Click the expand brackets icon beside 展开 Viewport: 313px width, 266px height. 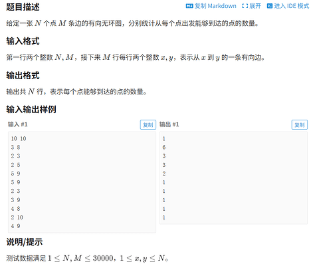tap(245, 6)
